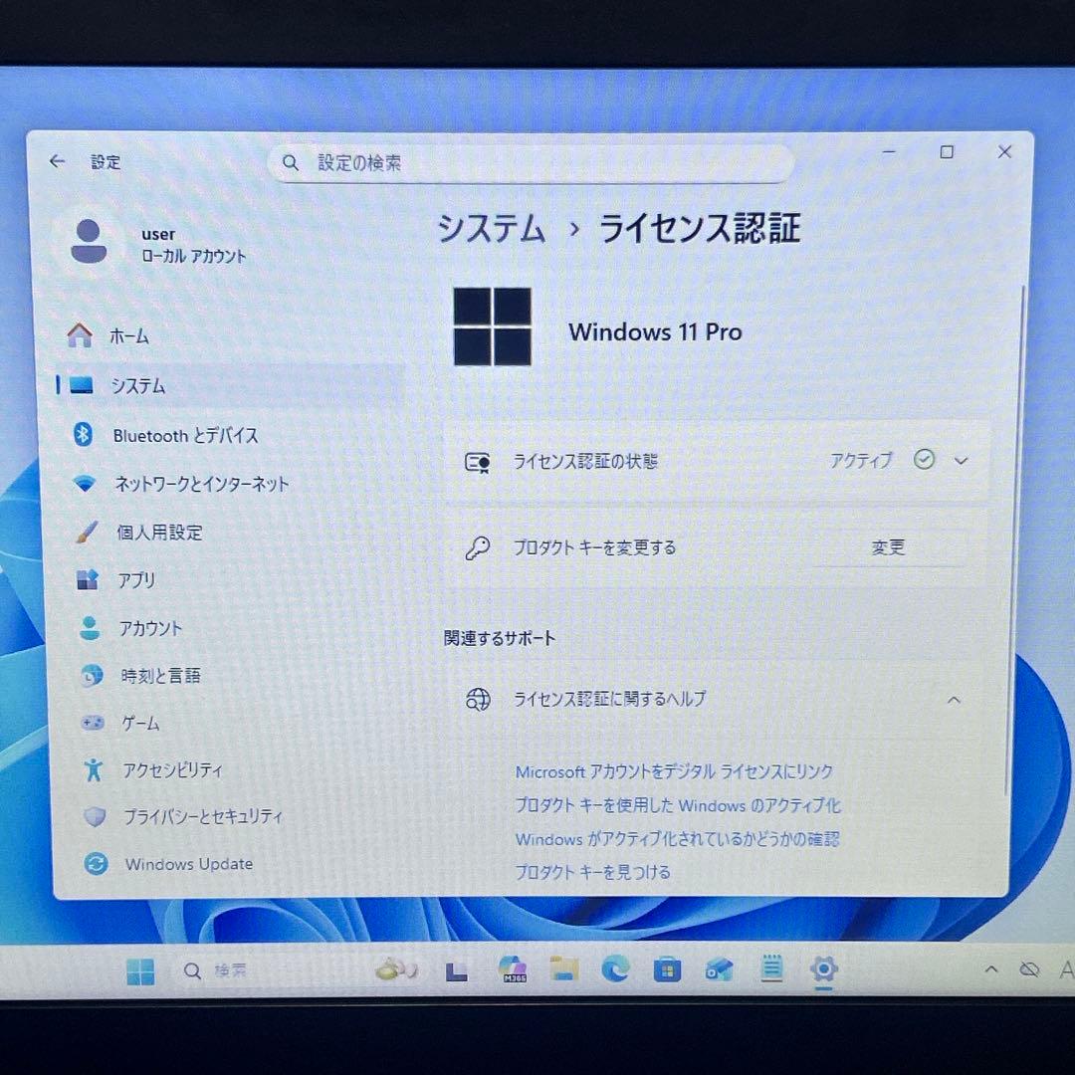Click the shield privacy icon
Screen dimensions: 1075x1075
[x=95, y=816]
